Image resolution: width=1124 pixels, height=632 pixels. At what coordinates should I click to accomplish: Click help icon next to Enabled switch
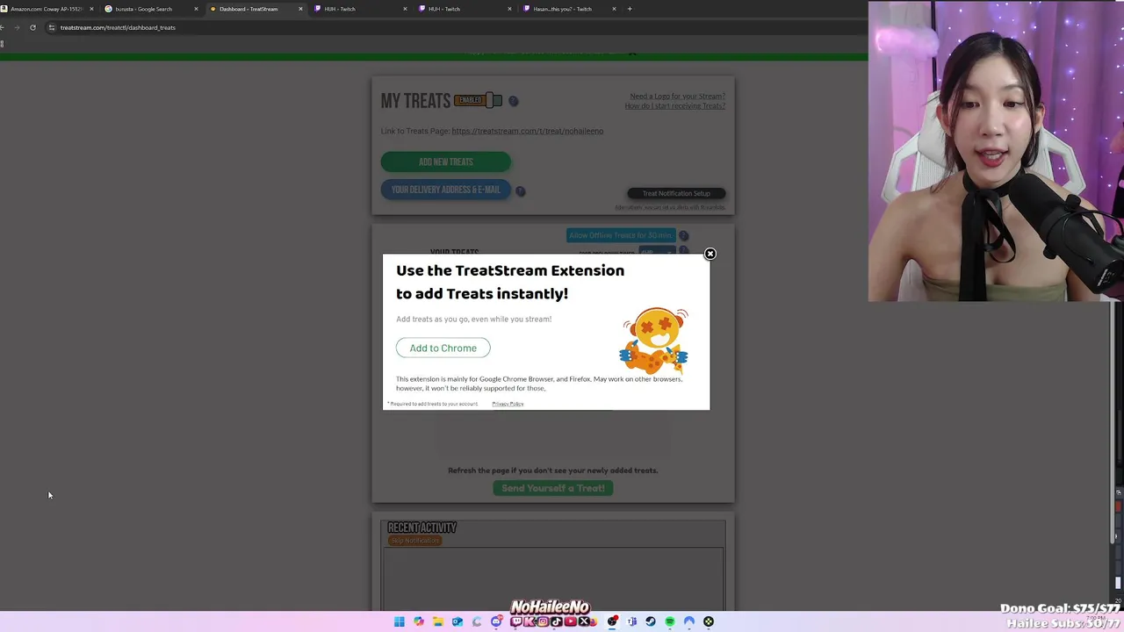pos(513,101)
